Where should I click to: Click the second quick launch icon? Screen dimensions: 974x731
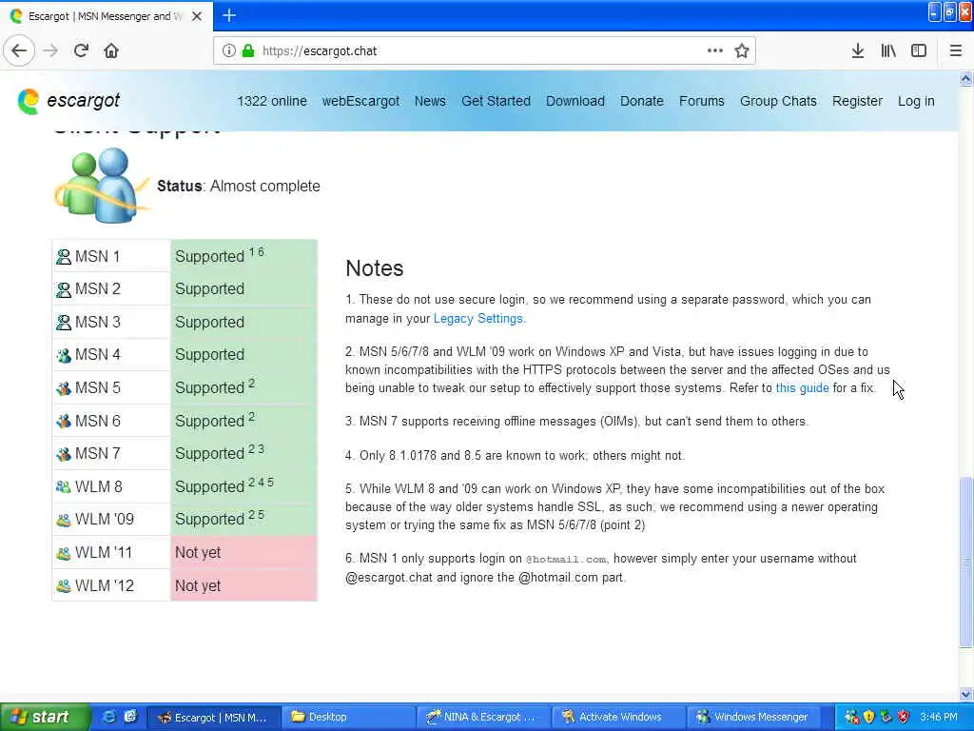129,717
